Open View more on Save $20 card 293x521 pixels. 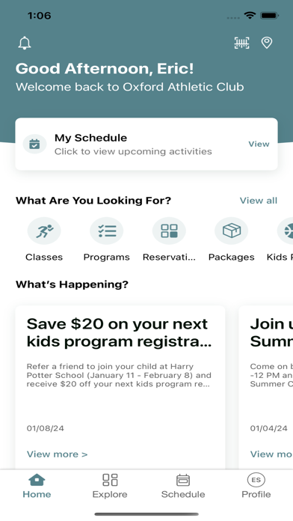point(57,454)
